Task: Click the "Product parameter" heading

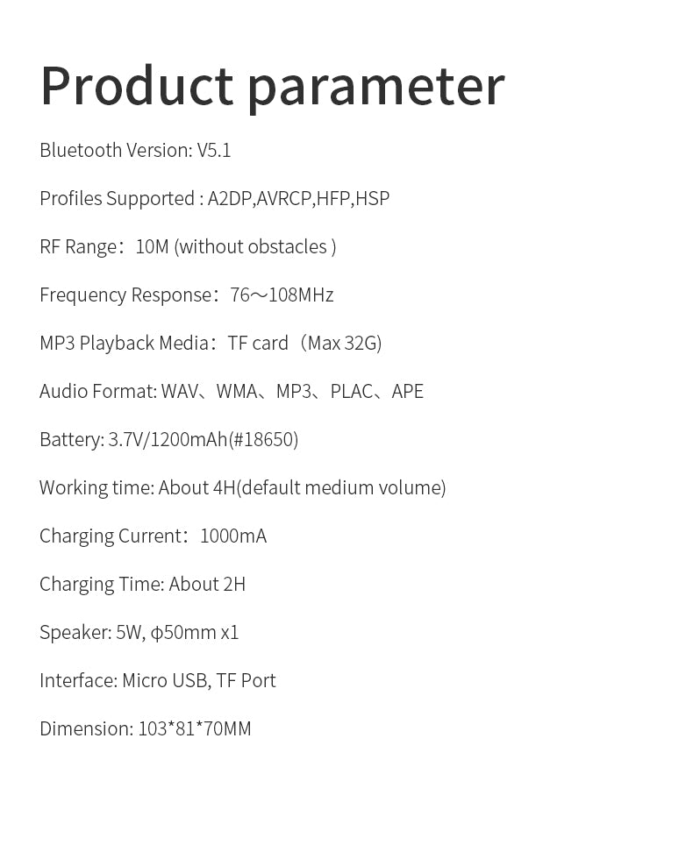Action: [x=272, y=86]
